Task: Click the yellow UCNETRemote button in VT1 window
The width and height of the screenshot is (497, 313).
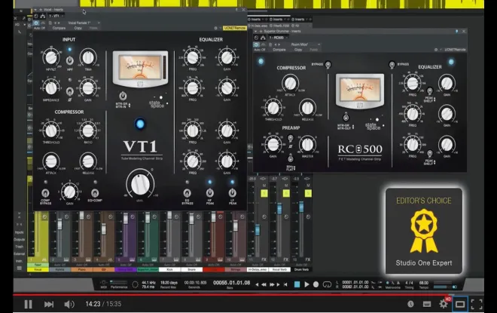Action: (x=234, y=28)
